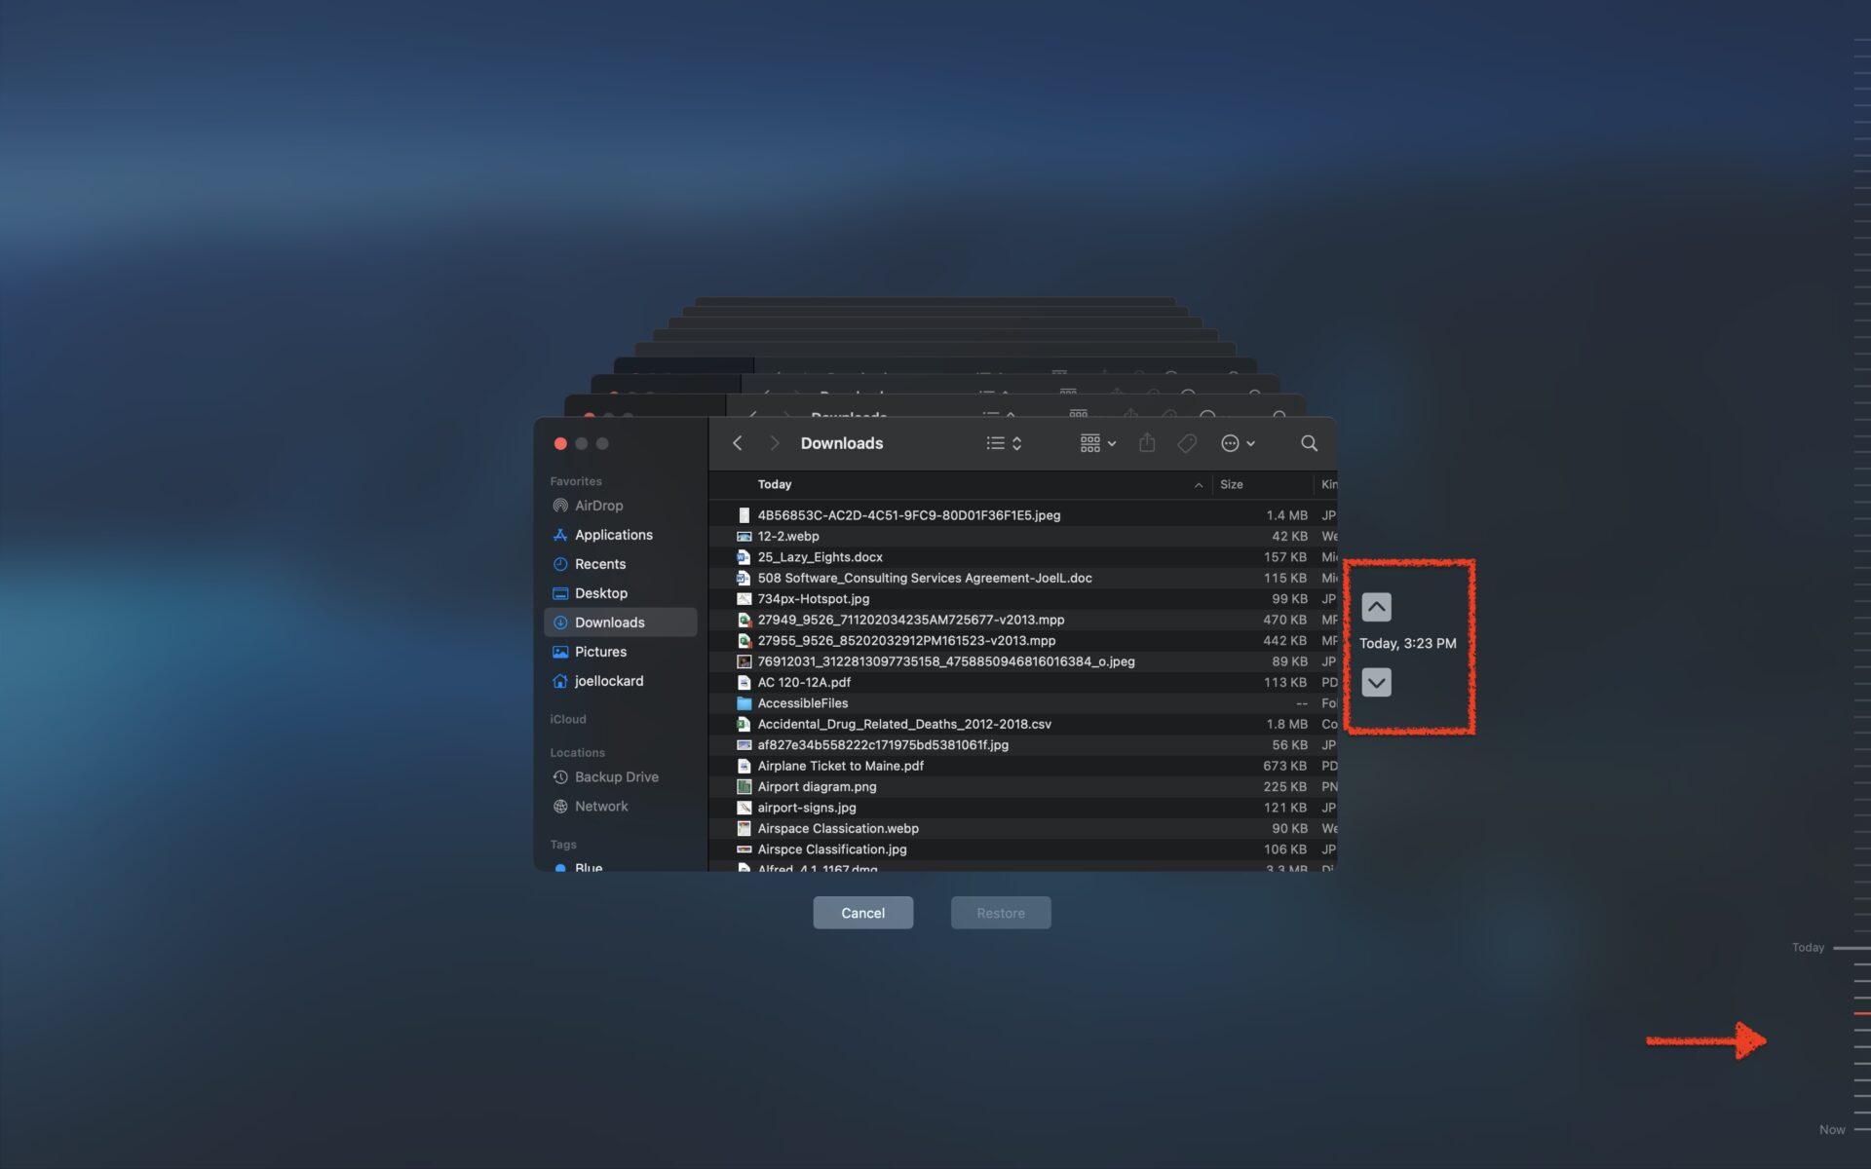Select the Applications sidebar icon

click(x=614, y=534)
